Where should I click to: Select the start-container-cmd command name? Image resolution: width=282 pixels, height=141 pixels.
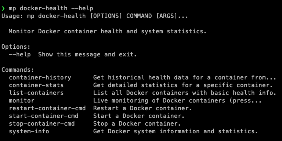pos(44,116)
